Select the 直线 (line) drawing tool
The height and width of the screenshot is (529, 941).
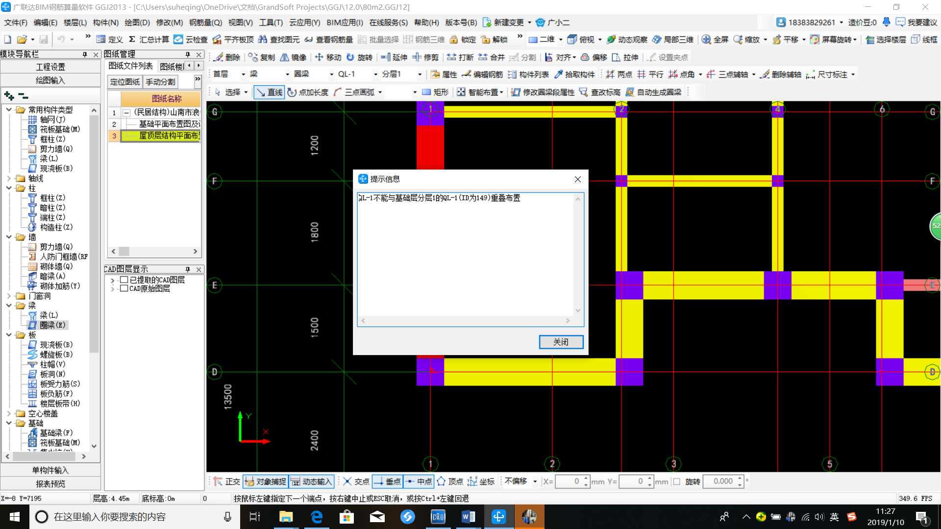point(269,92)
